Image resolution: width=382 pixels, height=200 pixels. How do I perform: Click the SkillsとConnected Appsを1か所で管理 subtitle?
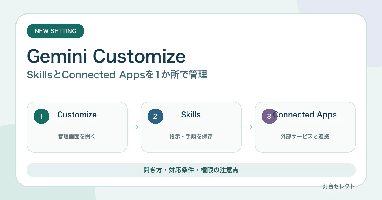117,75
